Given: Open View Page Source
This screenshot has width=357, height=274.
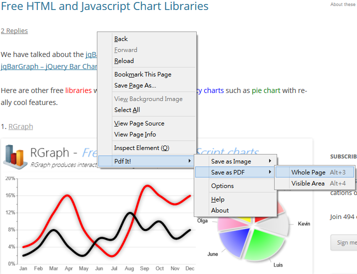Looking at the screenshot, I should 139,123.
